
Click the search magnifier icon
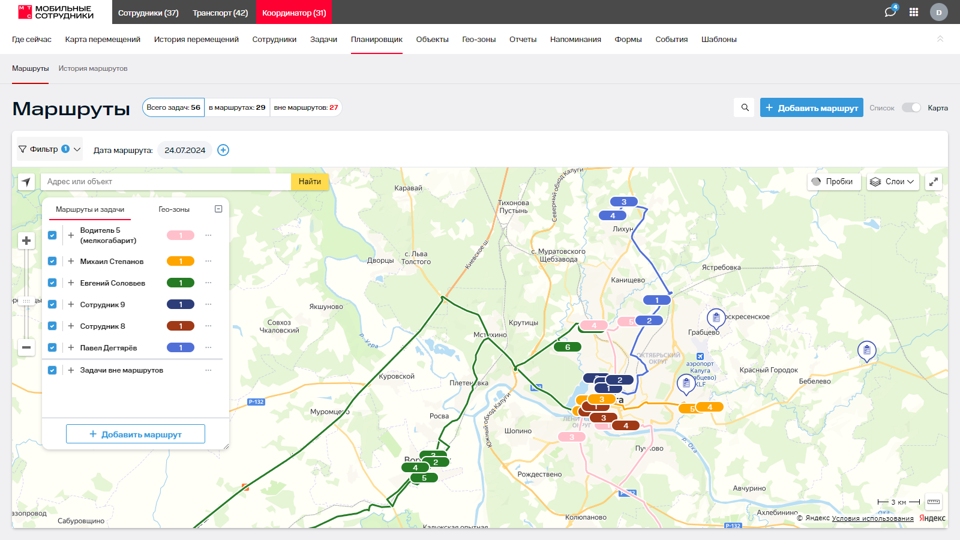745,107
